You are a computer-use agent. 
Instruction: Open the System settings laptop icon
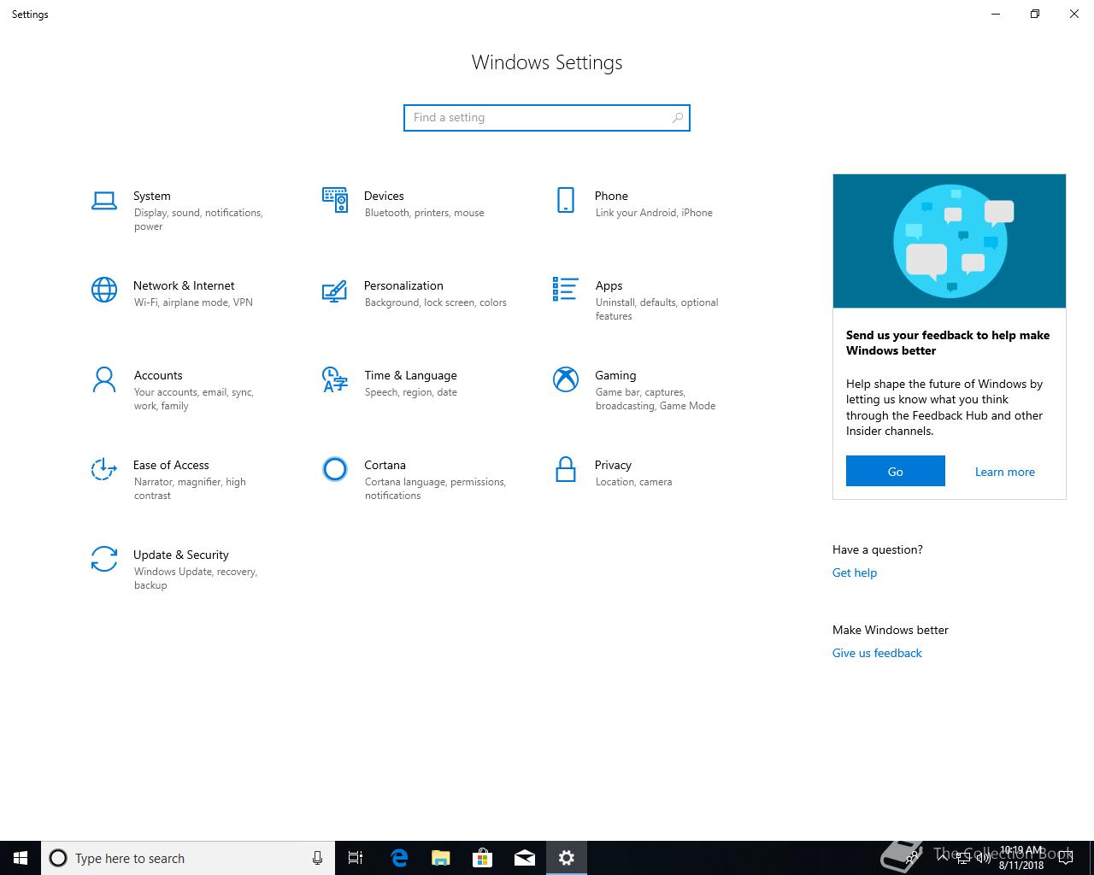pos(104,201)
